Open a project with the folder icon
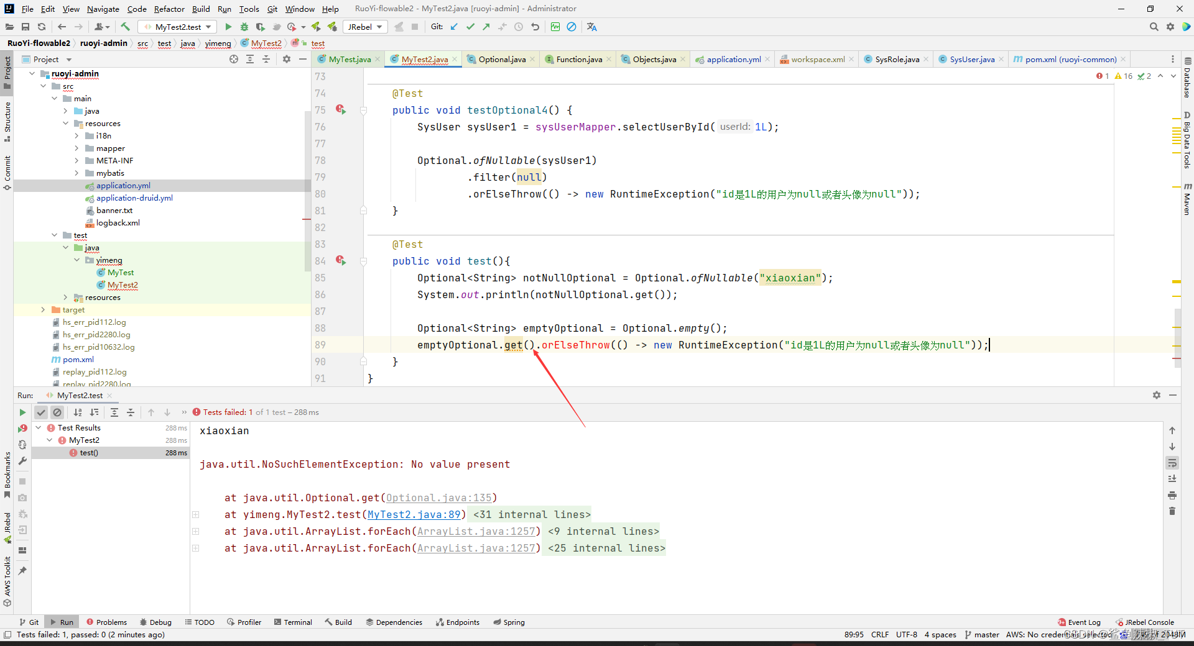This screenshot has width=1194, height=646. coord(9,27)
